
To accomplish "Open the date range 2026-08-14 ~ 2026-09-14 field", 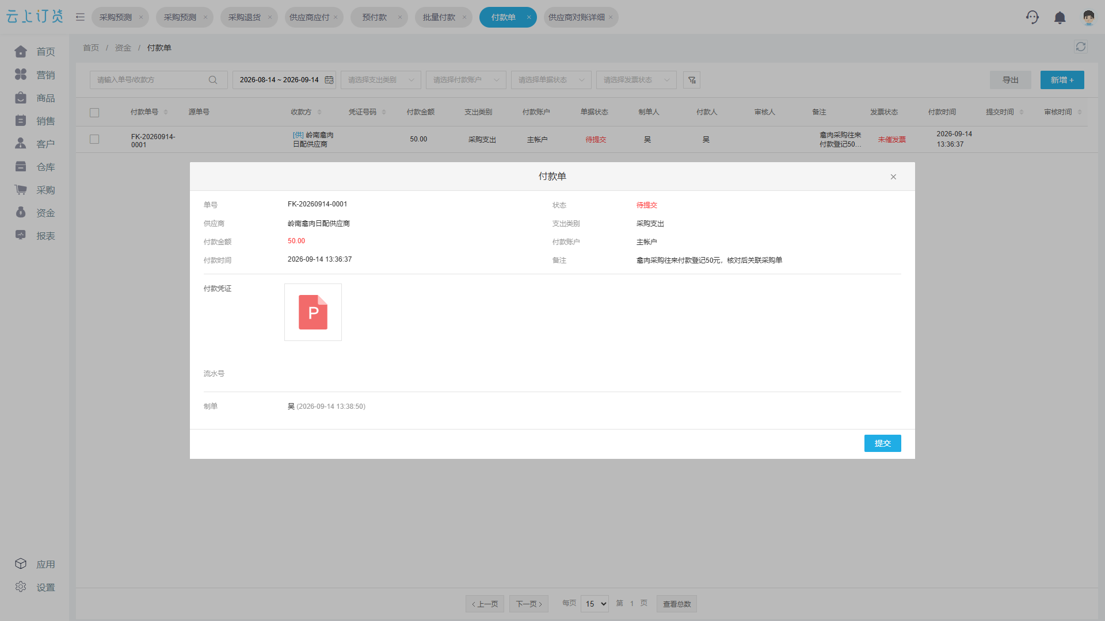I will coord(284,80).
